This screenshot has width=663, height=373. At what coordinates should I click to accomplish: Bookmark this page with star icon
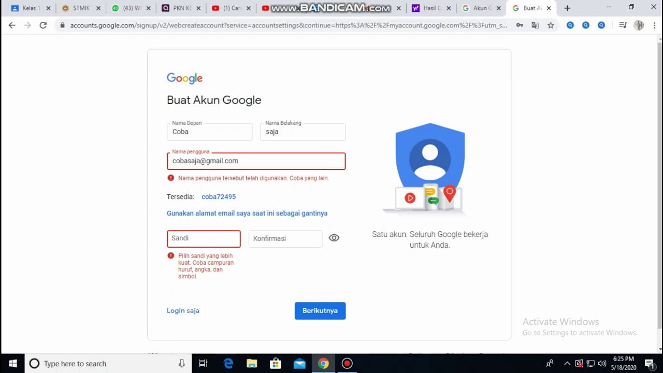tap(551, 25)
